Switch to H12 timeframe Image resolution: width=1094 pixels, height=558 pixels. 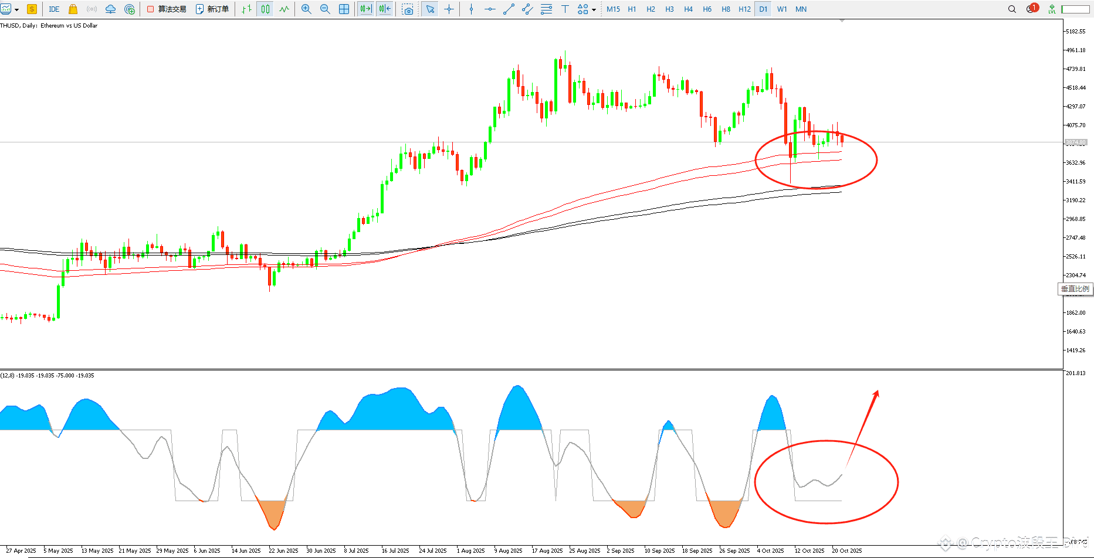[744, 9]
